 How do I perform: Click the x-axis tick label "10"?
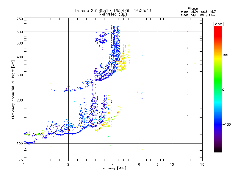172,164
